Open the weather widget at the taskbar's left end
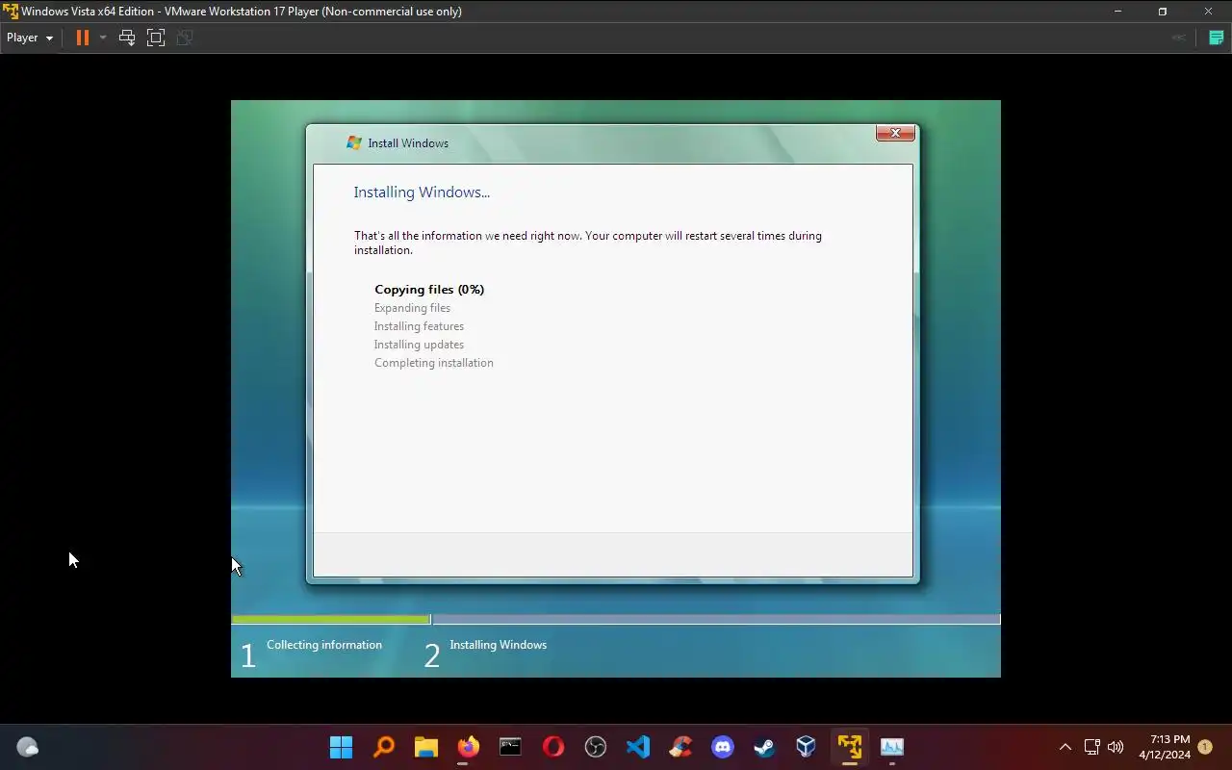Image resolution: width=1232 pixels, height=770 pixels. point(28,747)
